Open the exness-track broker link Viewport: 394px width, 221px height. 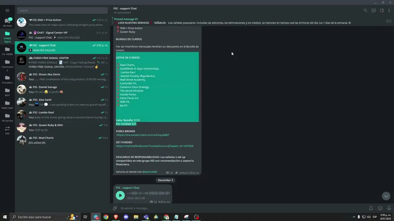tap(143, 135)
